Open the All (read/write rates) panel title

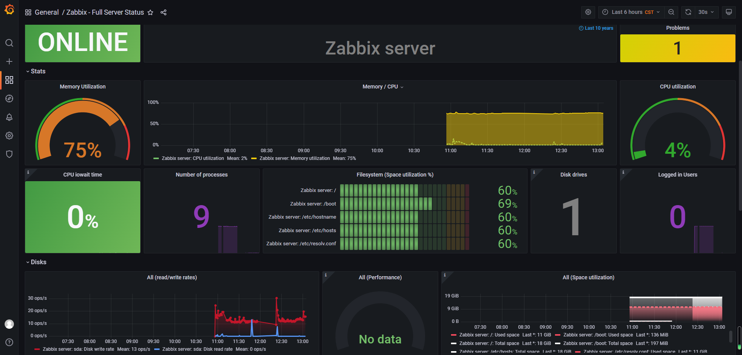coord(172,278)
